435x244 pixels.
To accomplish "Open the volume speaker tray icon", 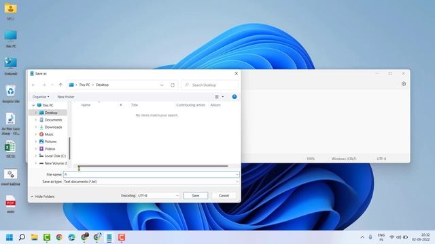I will (399, 237).
